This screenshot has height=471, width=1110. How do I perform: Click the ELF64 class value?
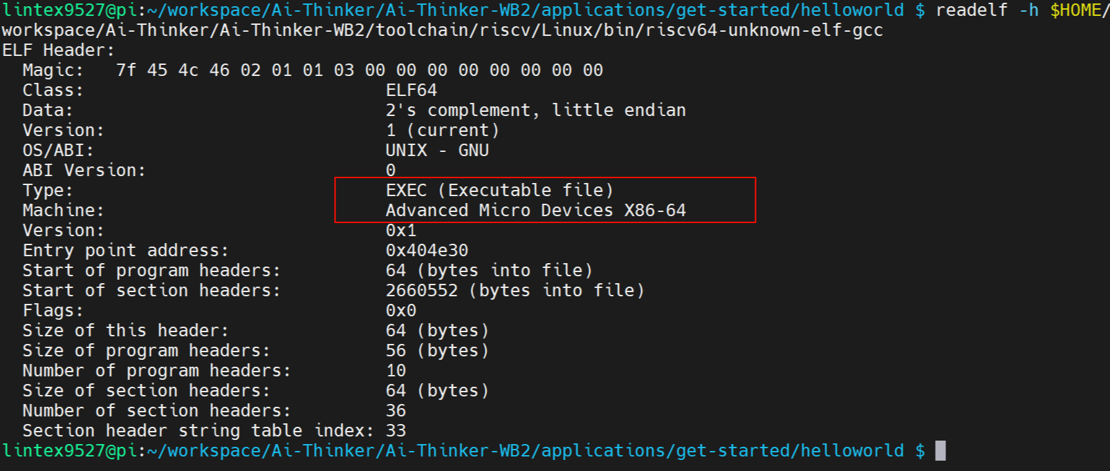(411, 90)
